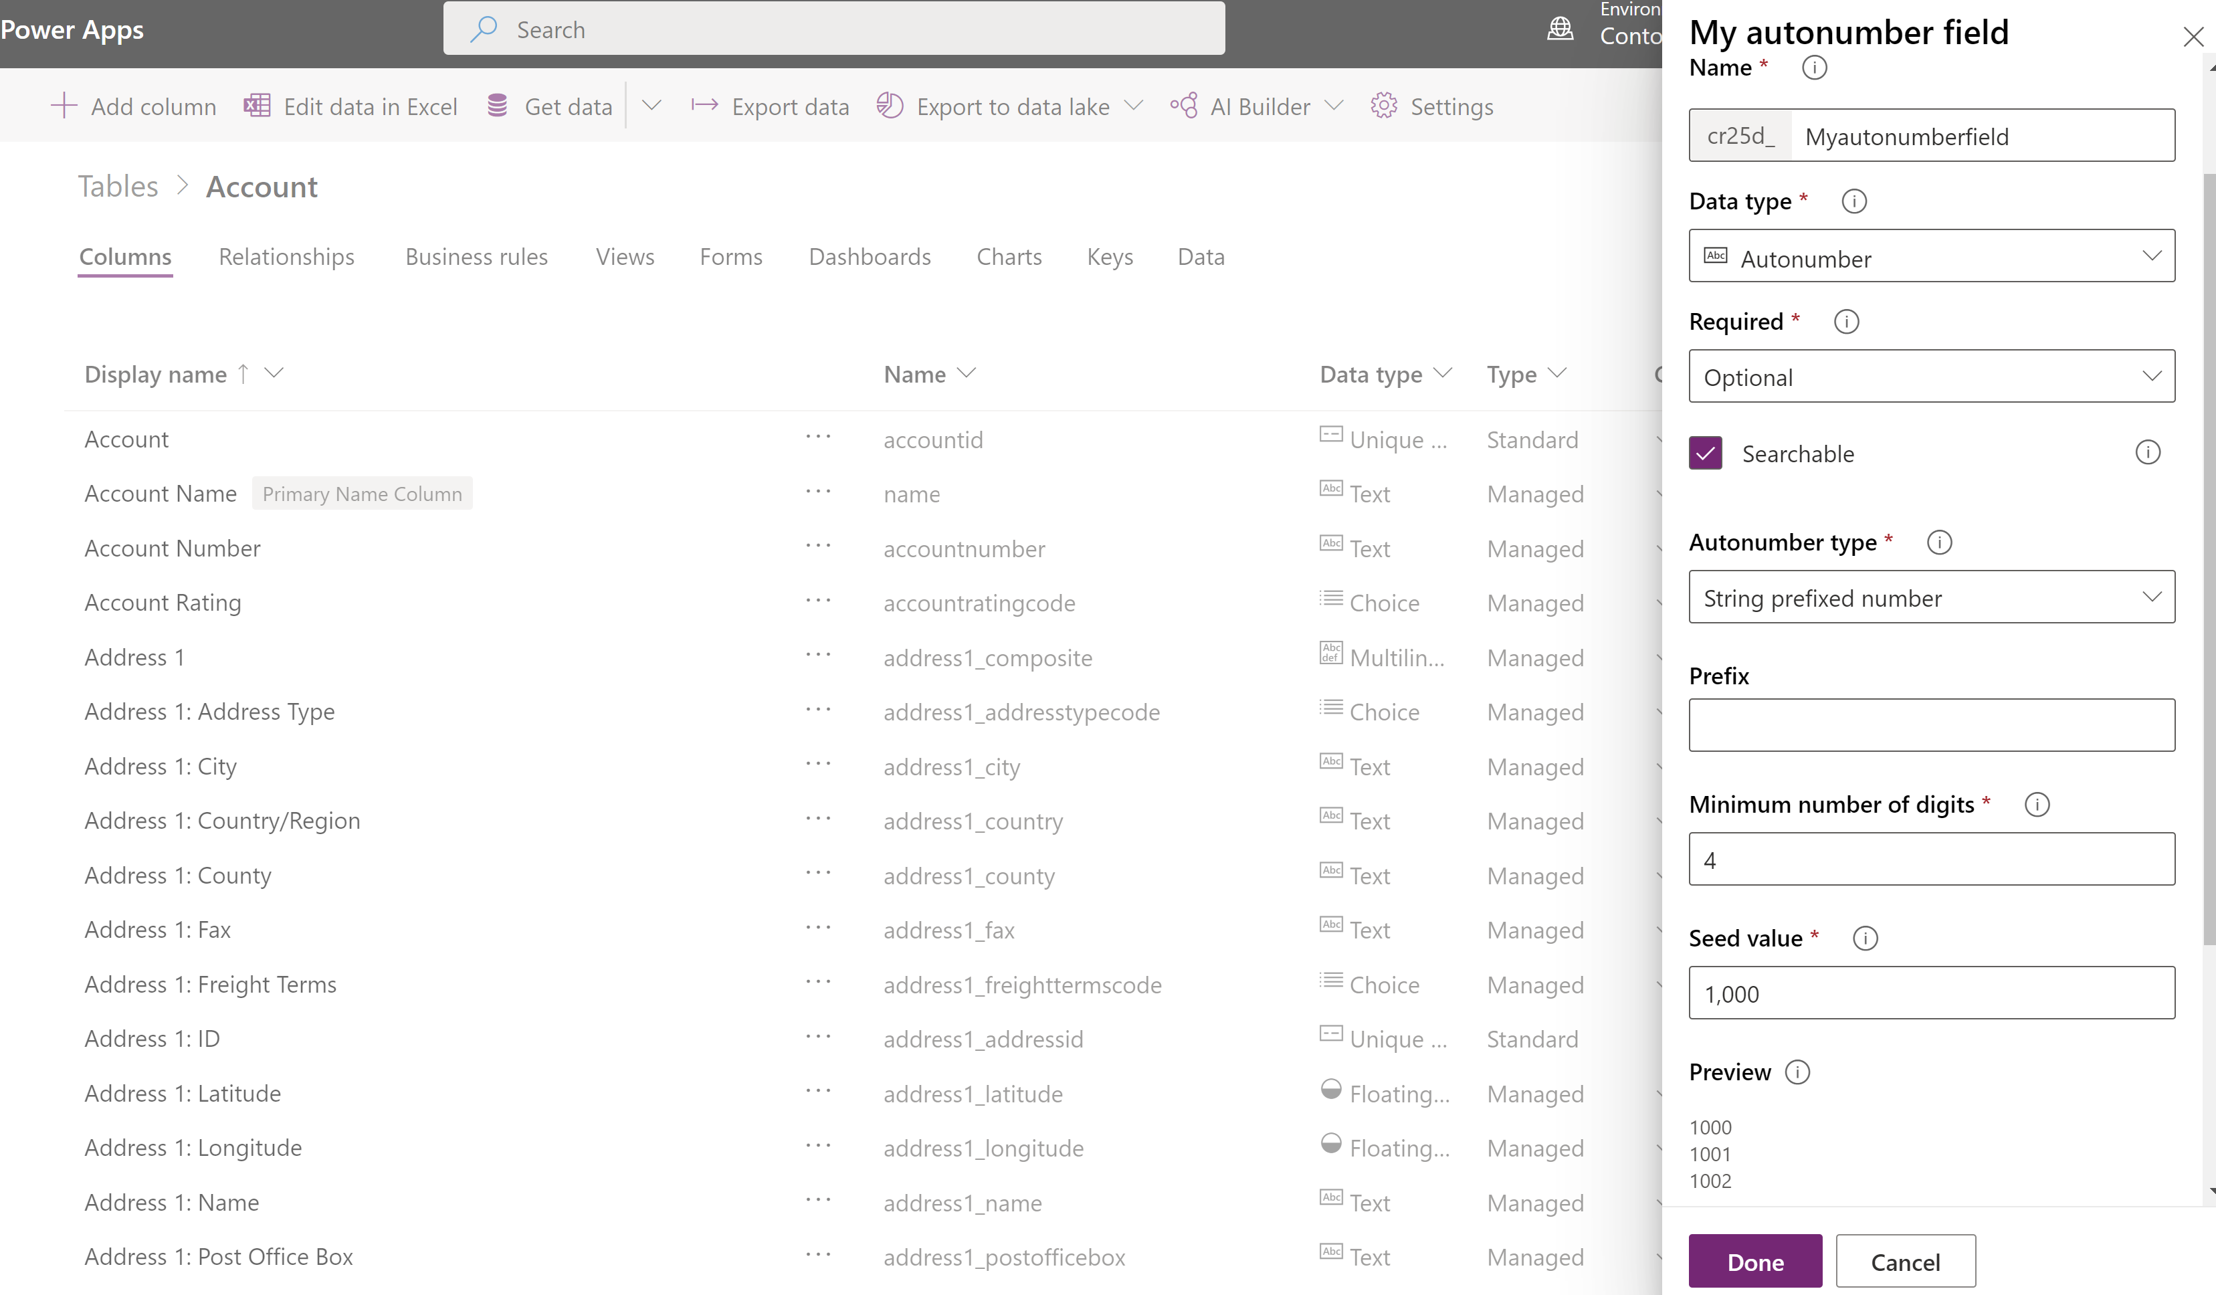Expand the Required dropdown
2216x1295 pixels.
(x=1931, y=376)
